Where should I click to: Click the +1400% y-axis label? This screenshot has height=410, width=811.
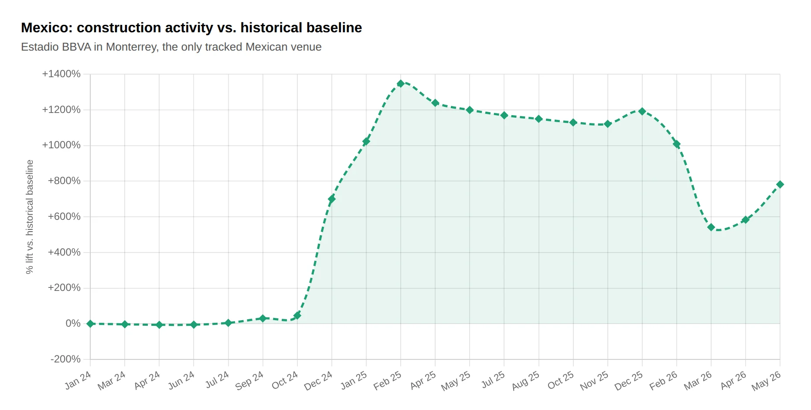[x=61, y=74]
